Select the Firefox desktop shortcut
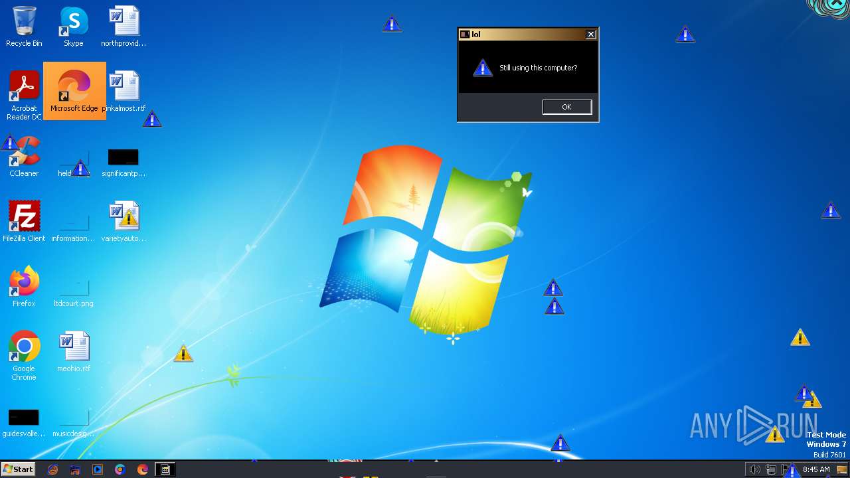Screen dimensions: 850x478 (24, 286)
